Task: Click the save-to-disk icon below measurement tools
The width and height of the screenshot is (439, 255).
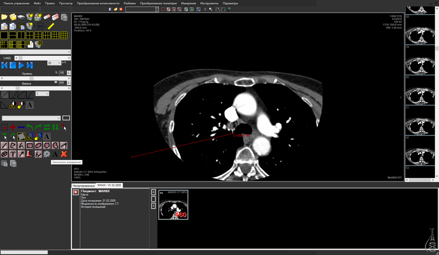Action: click(x=13, y=163)
